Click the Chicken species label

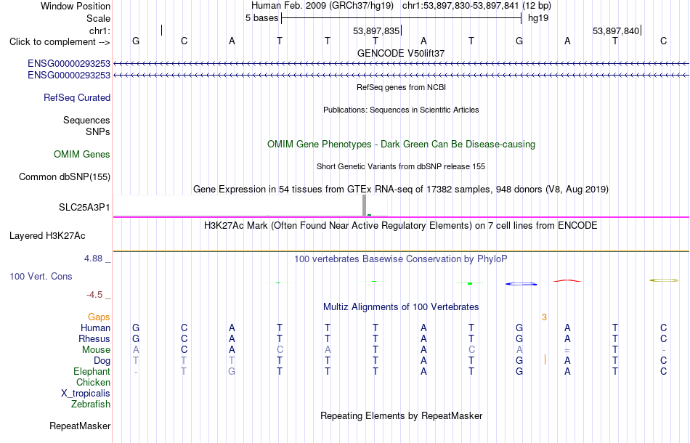93,383
